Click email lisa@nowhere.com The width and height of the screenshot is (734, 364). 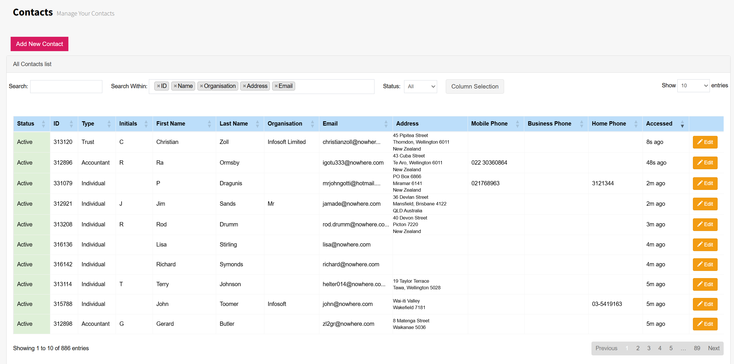click(346, 244)
